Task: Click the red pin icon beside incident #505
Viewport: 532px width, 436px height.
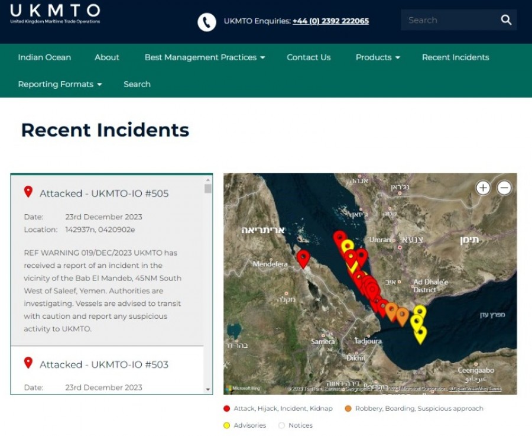Action: point(28,192)
